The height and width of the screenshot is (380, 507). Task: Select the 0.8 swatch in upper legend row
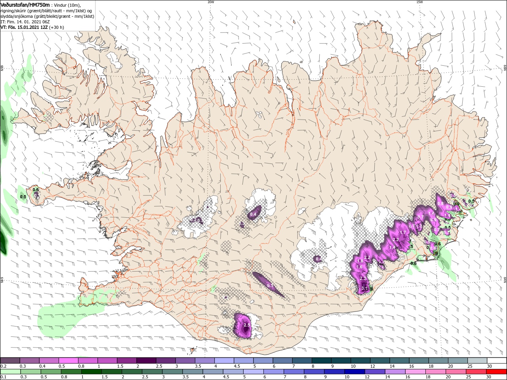(x=88, y=360)
